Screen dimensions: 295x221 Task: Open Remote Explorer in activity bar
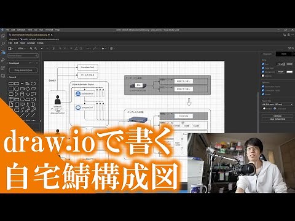click(x=3, y=76)
